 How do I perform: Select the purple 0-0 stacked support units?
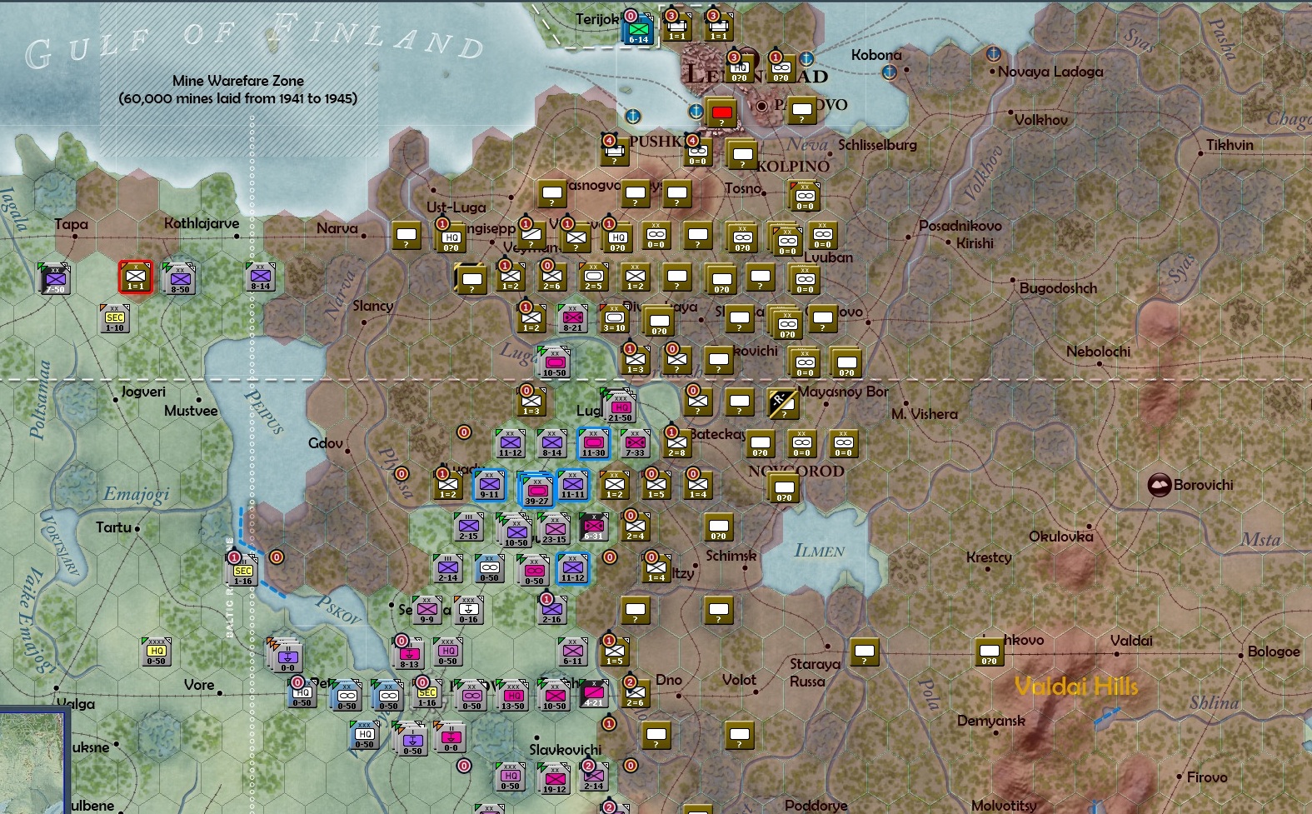click(x=286, y=658)
